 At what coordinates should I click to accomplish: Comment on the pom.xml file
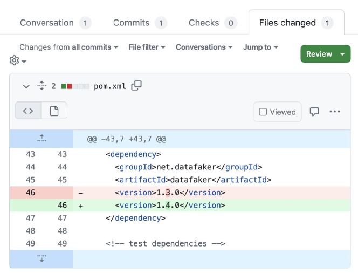coord(314,112)
